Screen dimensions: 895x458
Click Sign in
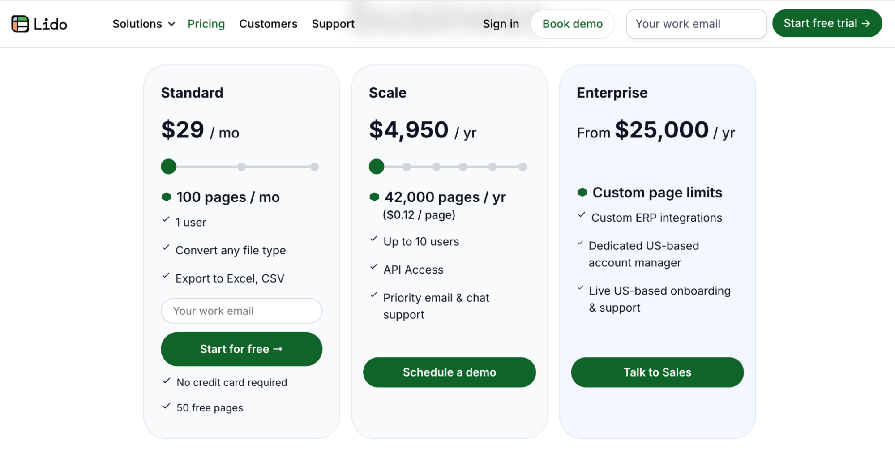coord(501,24)
